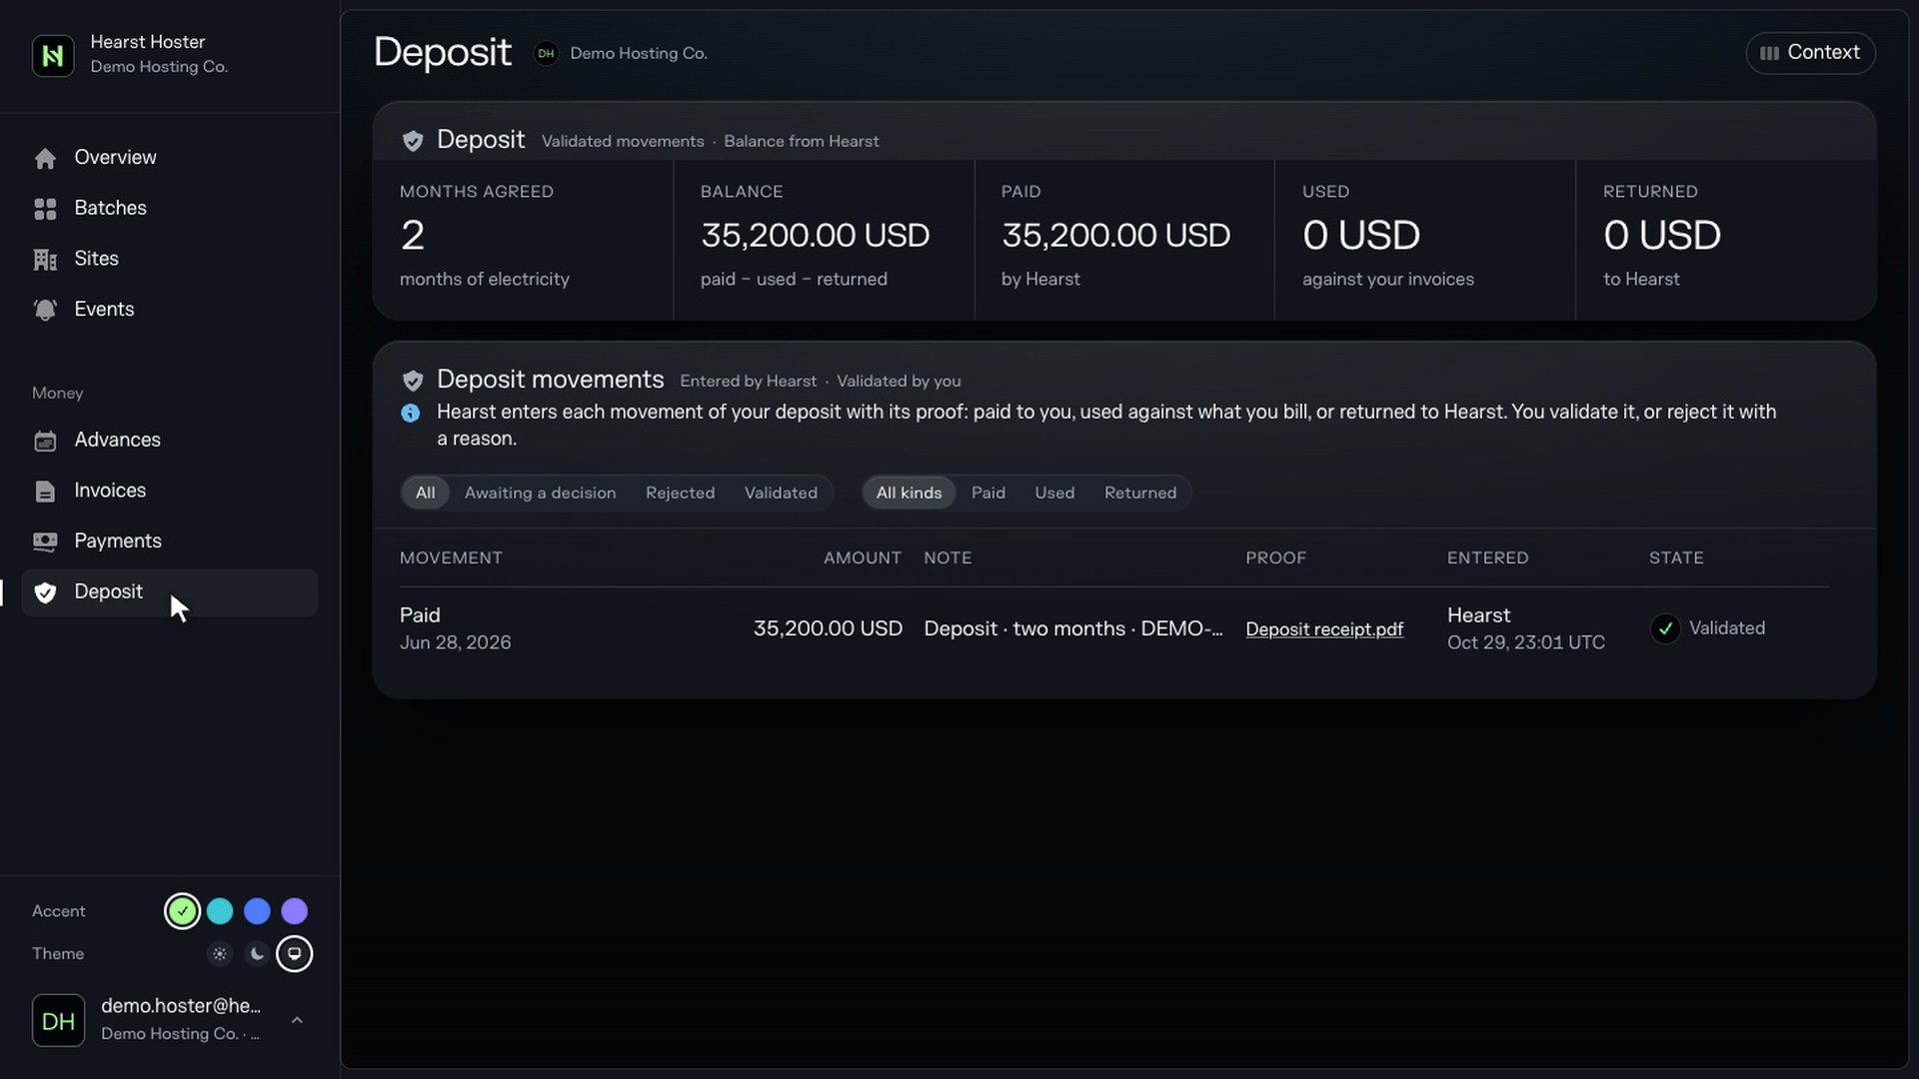Click the shield icon beside Deposit movements
Screen dimensions: 1919x1079
tap(412, 381)
